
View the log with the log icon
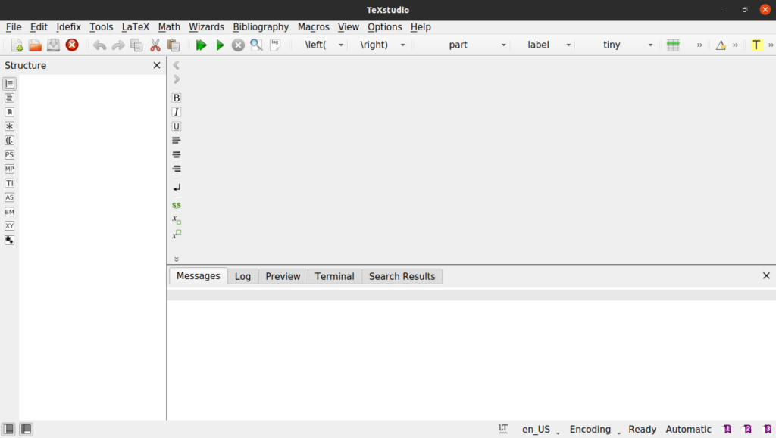click(275, 45)
